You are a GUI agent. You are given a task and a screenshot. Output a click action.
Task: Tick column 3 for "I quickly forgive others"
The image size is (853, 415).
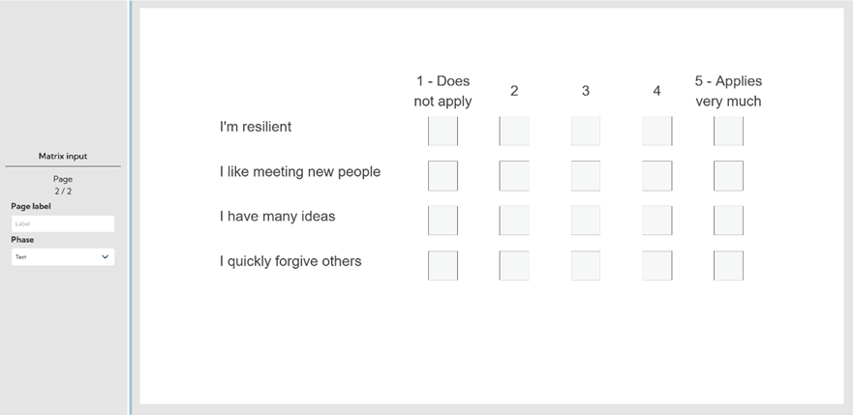(586, 265)
